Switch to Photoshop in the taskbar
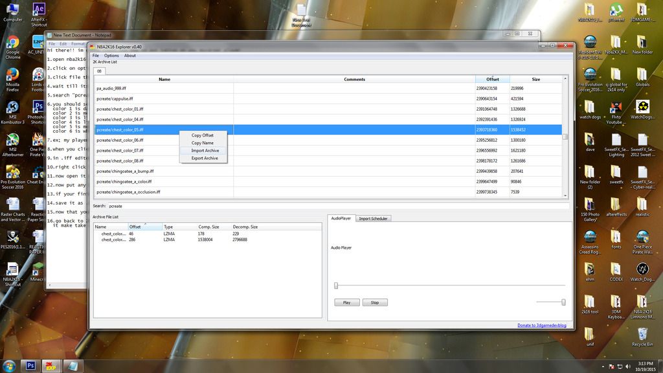The width and height of the screenshot is (663, 373). (30, 366)
